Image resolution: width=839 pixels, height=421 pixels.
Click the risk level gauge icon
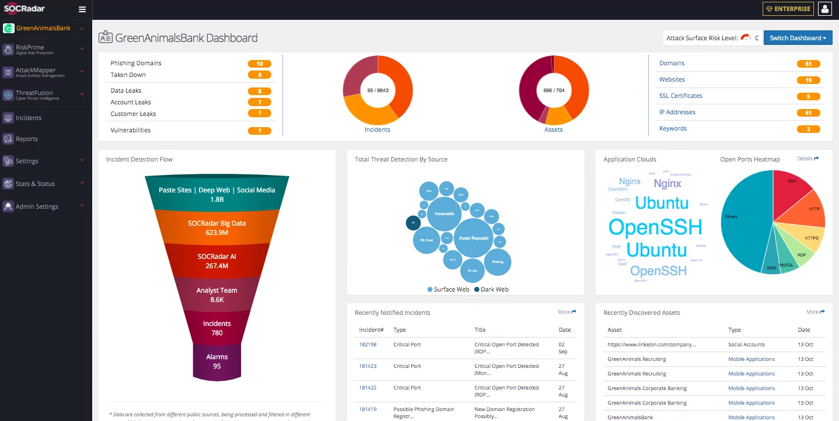point(746,38)
